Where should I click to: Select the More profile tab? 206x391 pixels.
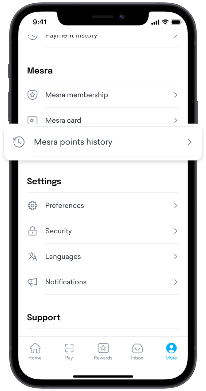(x=171, y=351)
